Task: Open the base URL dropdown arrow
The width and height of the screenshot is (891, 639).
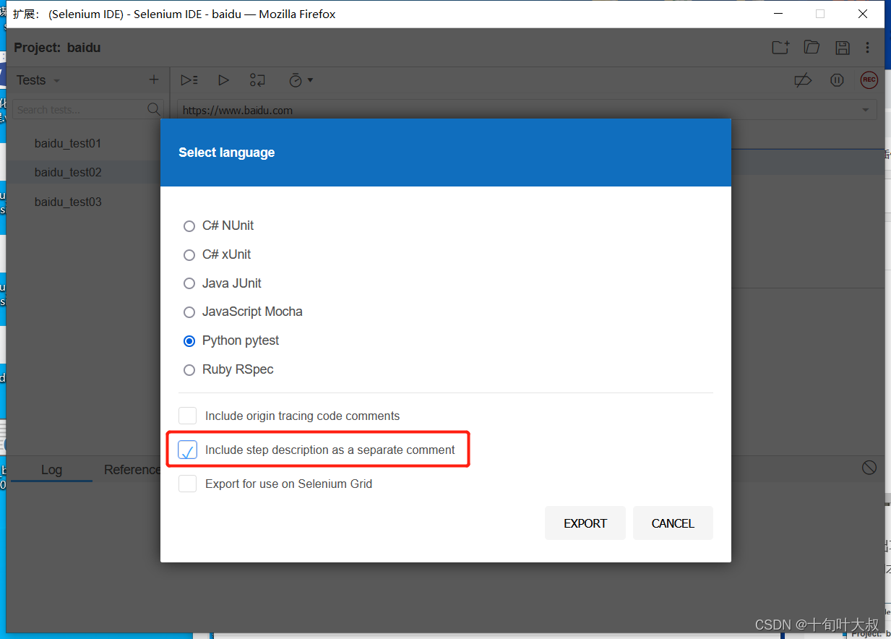Action: [866, 110]
